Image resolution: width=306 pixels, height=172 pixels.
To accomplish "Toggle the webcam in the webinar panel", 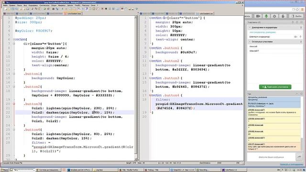I will tap(258, 16).
